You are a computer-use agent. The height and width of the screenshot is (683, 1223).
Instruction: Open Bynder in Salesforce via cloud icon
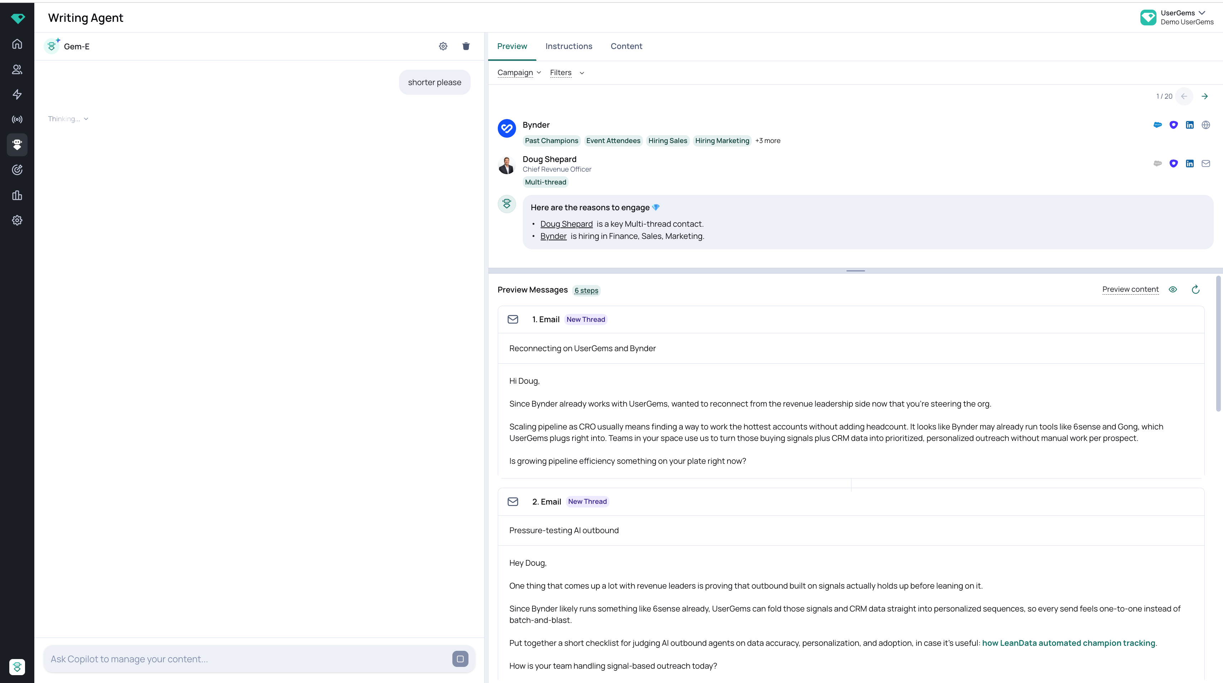coord(1158,125)
